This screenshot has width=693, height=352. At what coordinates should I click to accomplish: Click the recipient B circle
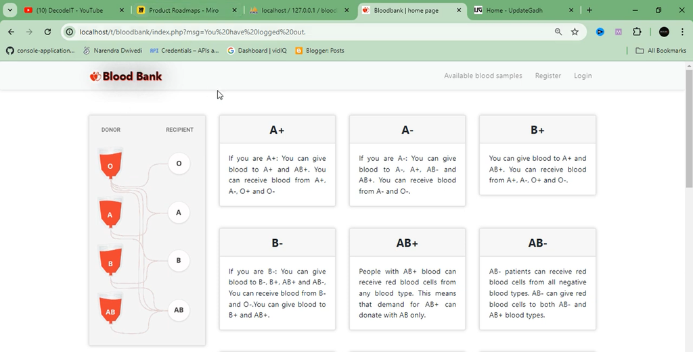179,261
